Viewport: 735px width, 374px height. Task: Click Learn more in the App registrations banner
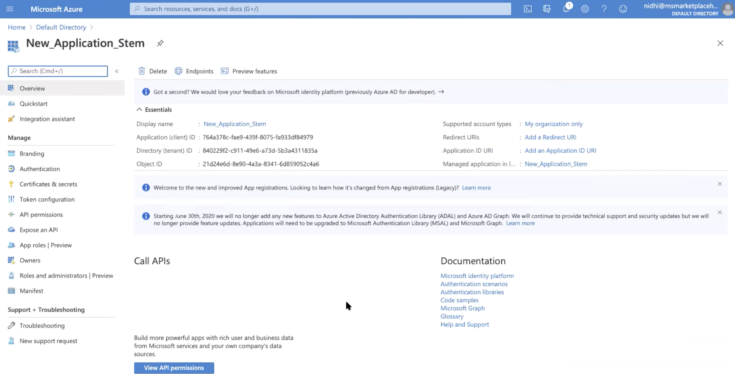(x=476, y=188)
